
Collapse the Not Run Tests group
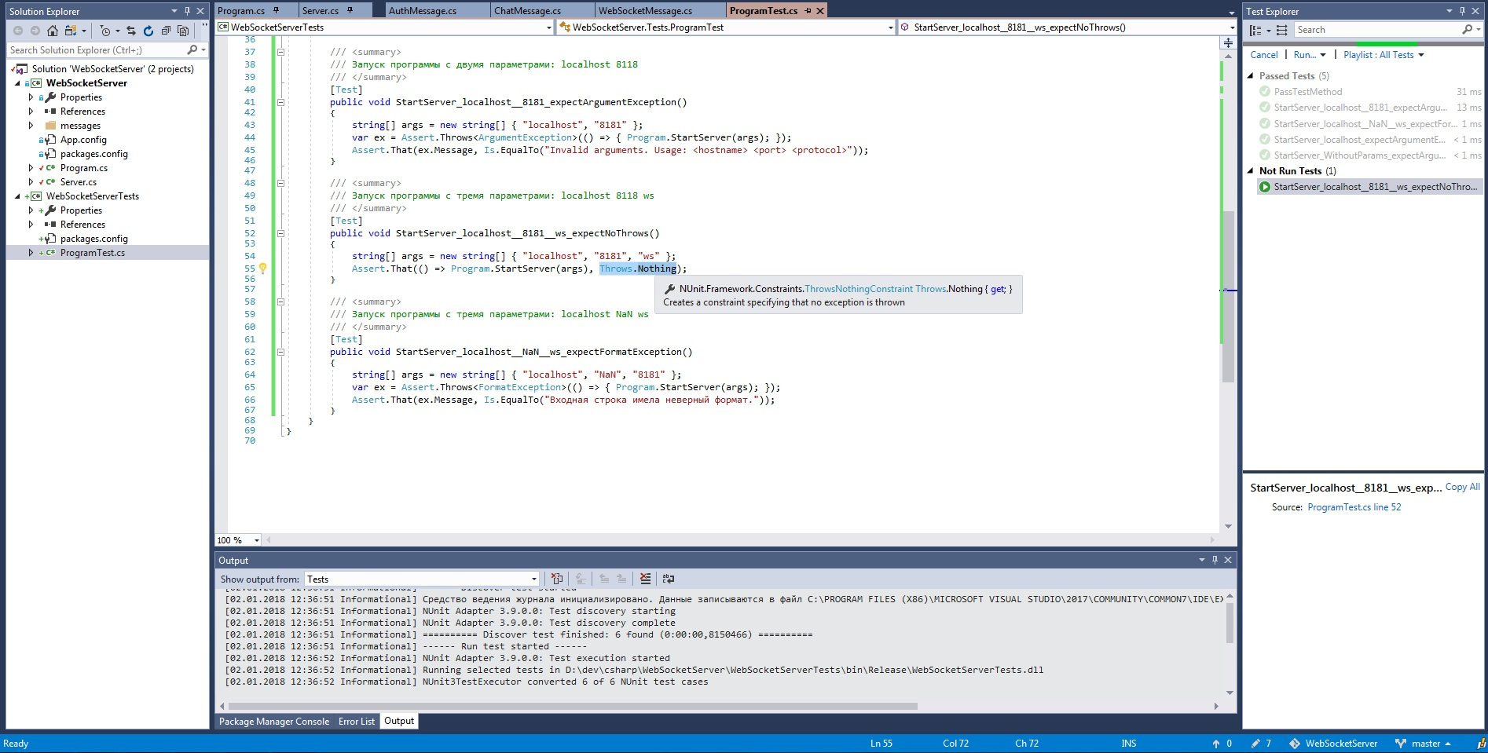(x=1251, y=171)
